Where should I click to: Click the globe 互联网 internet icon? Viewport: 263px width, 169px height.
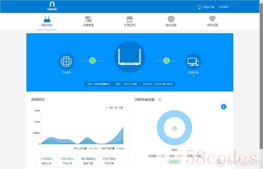(x=66, y=61)
